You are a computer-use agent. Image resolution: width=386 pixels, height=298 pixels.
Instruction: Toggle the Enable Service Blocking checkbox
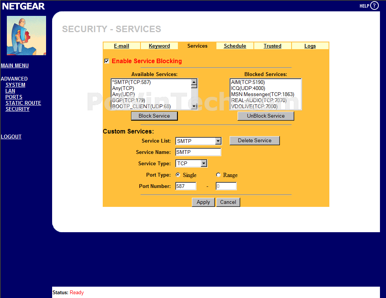[x=107, y=61]
